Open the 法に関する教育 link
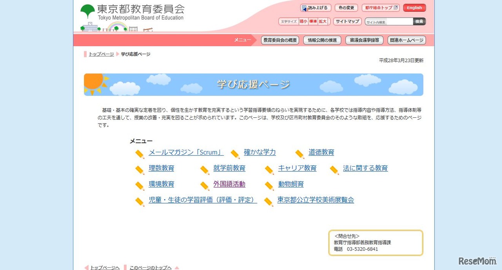 365,168
